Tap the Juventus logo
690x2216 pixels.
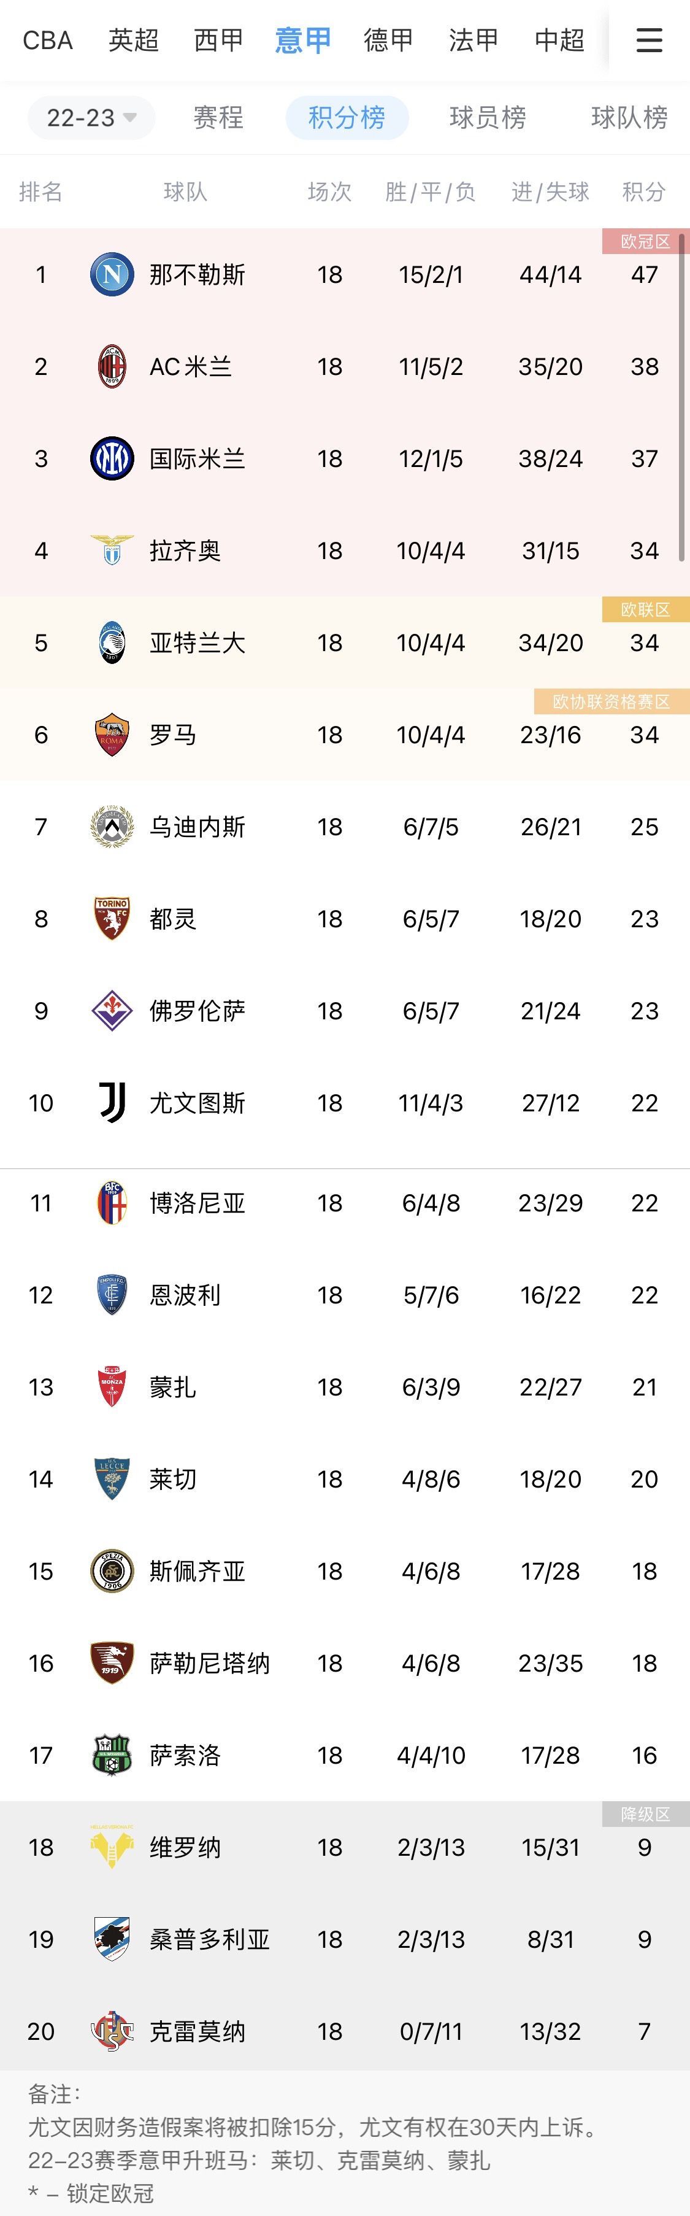click(112, 1103)
